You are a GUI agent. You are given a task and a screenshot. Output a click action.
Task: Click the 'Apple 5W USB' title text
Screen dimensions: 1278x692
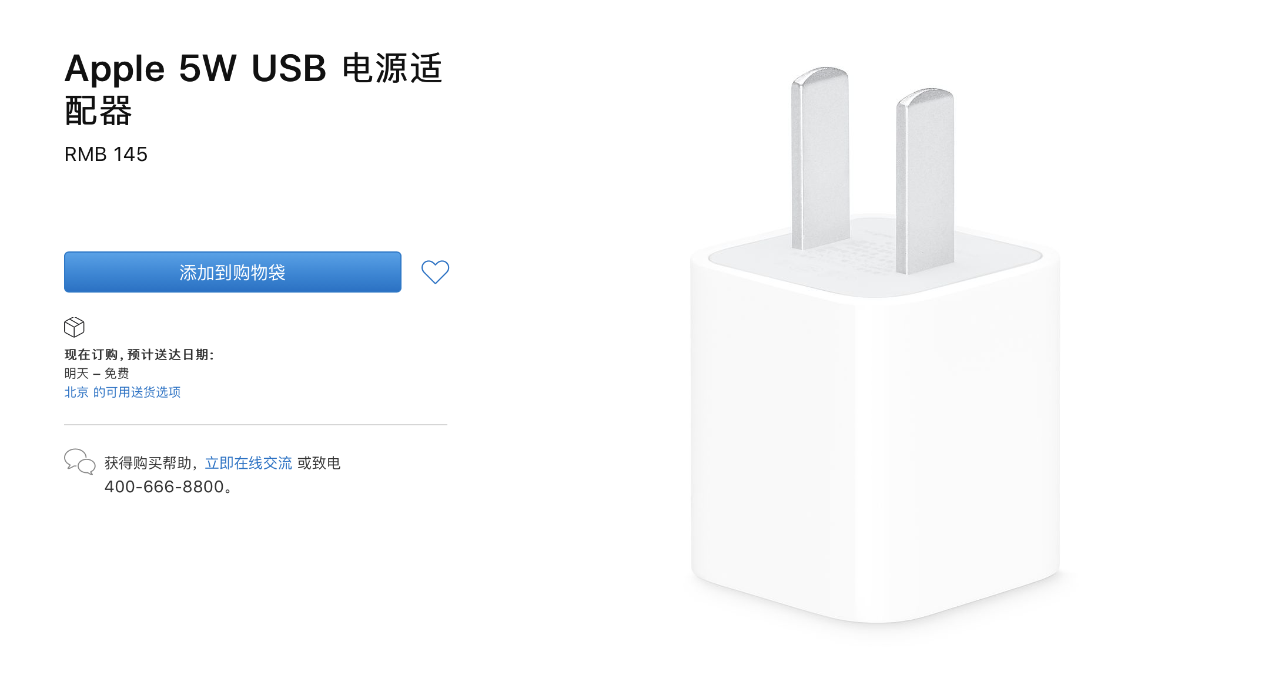point(195,68)
